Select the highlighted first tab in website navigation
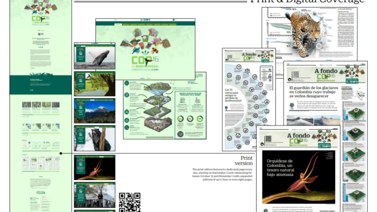The height and width of the screenshot is (212, 377). coord(118,25)
